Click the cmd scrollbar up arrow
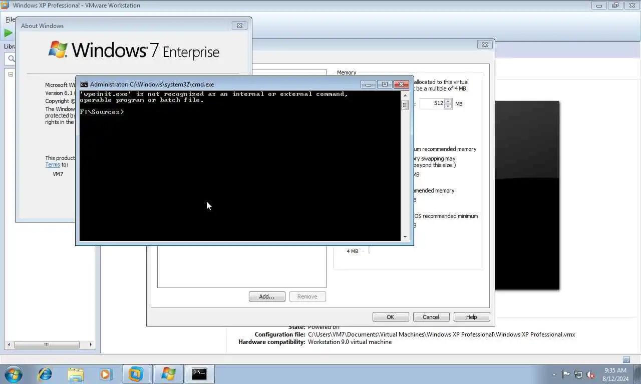 (405, 95)
